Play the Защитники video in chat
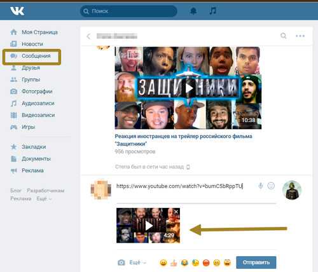This screenshot has width=318, height=272. [x=188, y=88]
